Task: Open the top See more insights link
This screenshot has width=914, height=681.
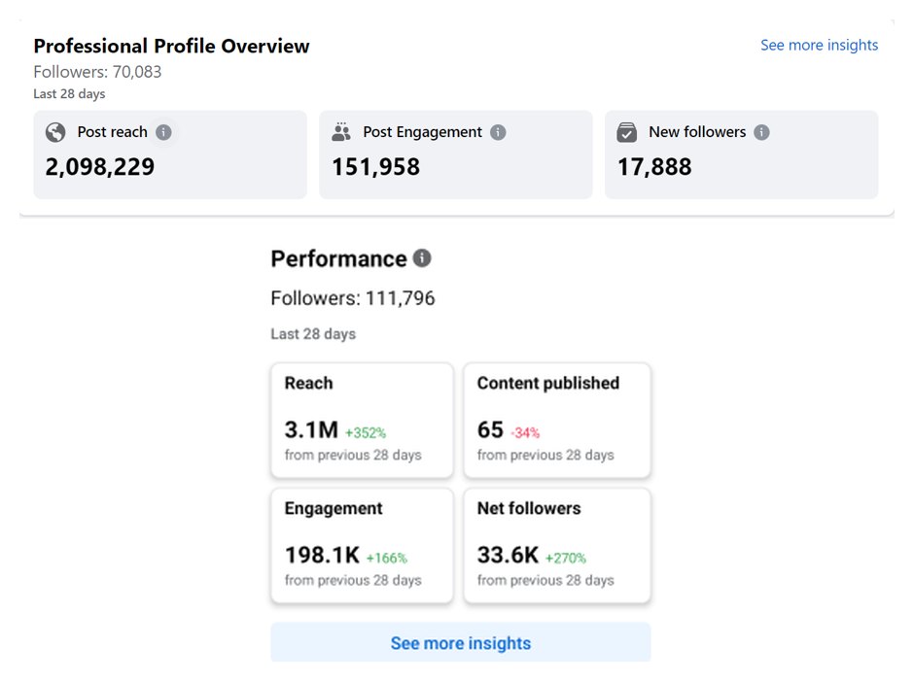Action: (x=819, y=45)
